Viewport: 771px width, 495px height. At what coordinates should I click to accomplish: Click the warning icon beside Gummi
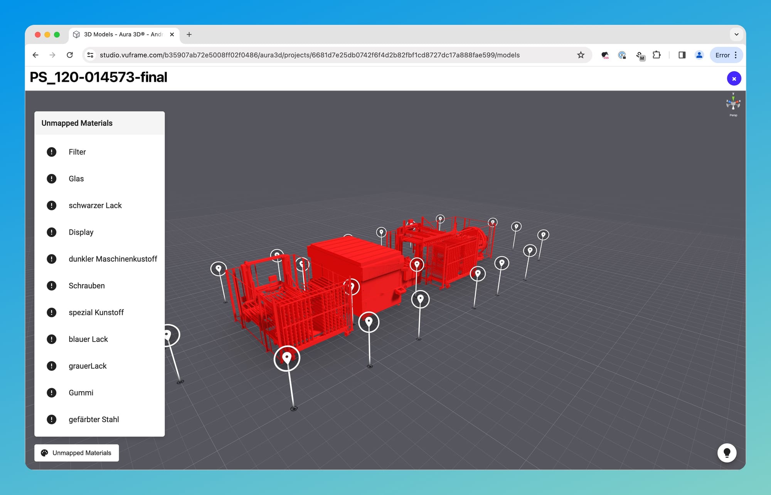tap(51, 392)
